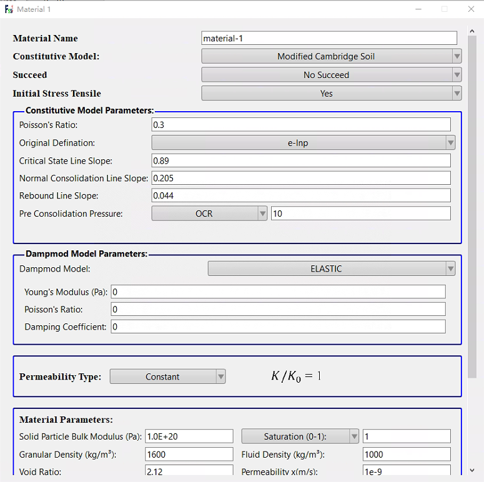The height and width of the screenshot is (482, 484).
Task: Click the Rebound Line Slope field
Action: coord(301,195)
